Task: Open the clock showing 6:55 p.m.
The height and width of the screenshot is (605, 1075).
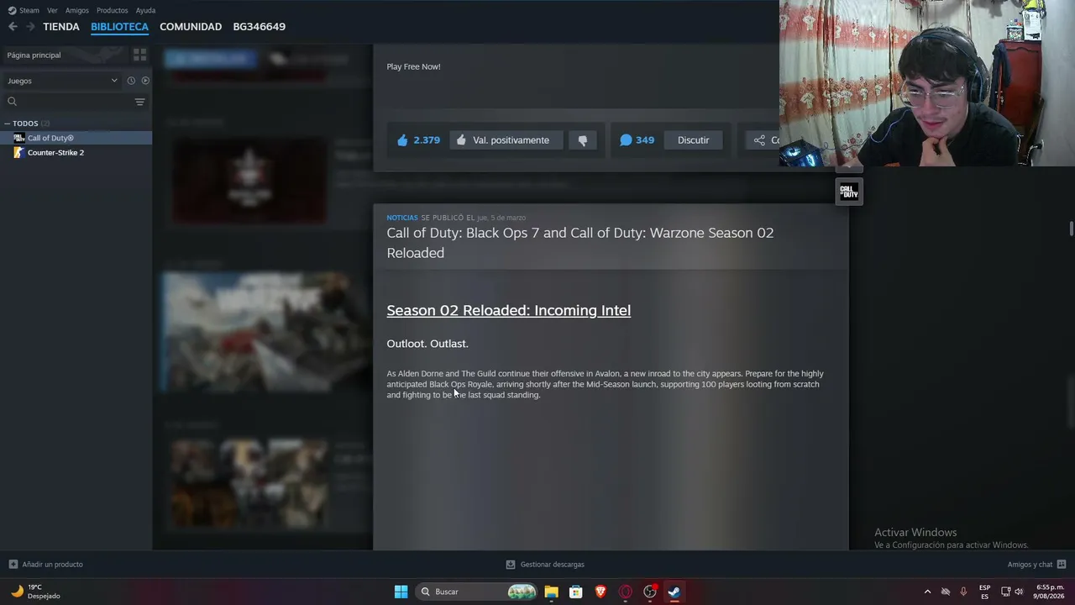Action: tap(1049, 592)
